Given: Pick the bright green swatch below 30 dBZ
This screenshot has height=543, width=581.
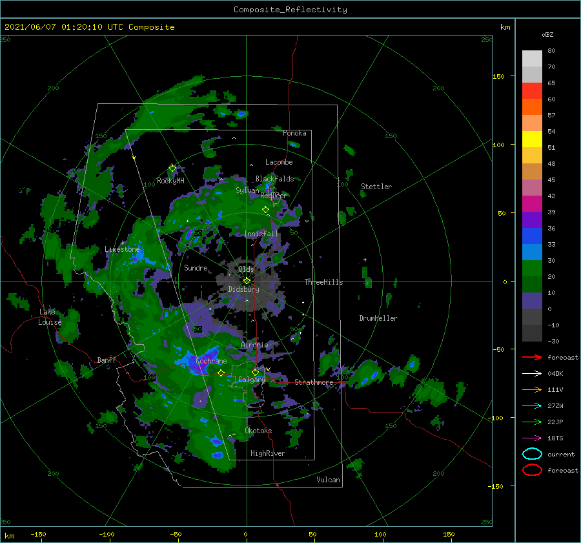Looking at the screenshot, I should [532, 269].
